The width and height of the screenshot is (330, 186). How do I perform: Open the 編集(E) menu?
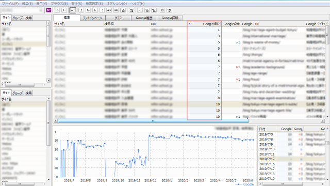pyautogui.click(x=27, y=4)
